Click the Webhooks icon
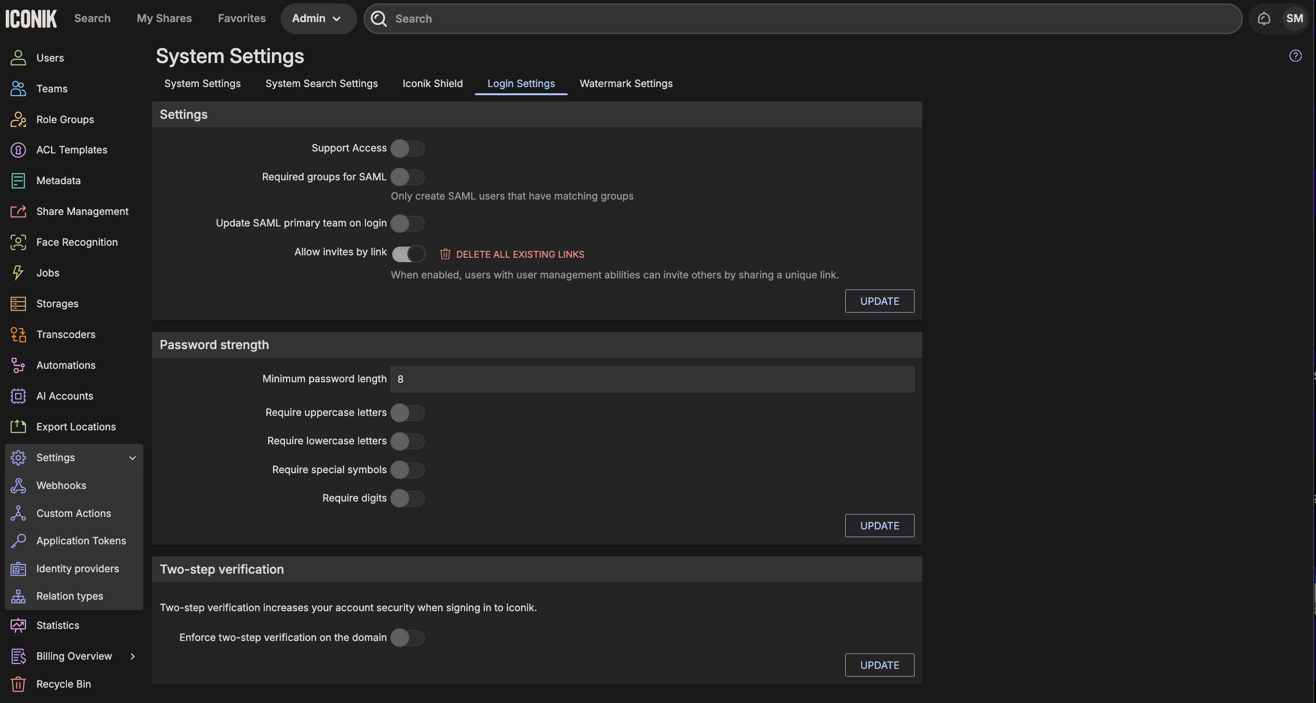1316x703 pixels. [x=18, y=486]
